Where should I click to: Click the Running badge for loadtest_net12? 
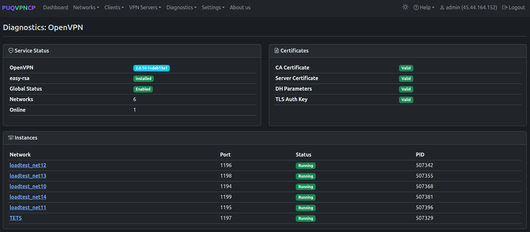(x=306, y=165)
